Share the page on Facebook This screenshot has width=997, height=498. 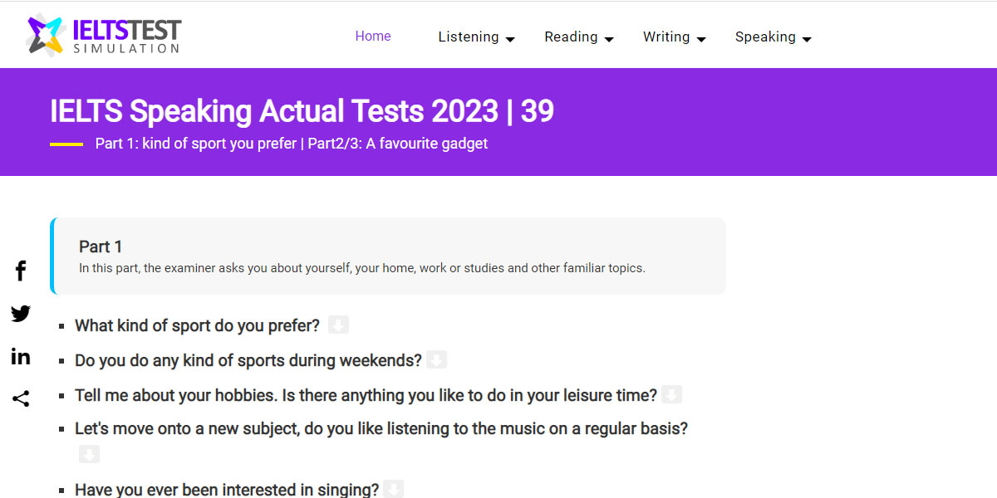tap(20, 270)
